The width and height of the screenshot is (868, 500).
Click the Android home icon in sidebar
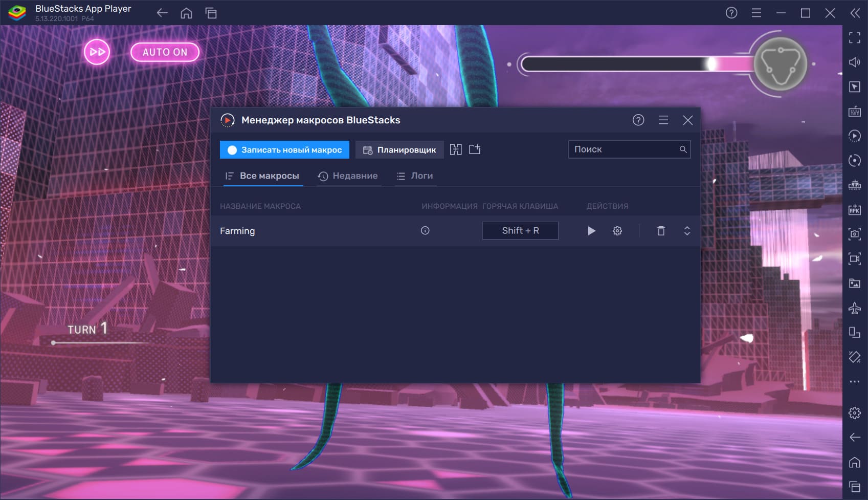(x=855, y=462)
